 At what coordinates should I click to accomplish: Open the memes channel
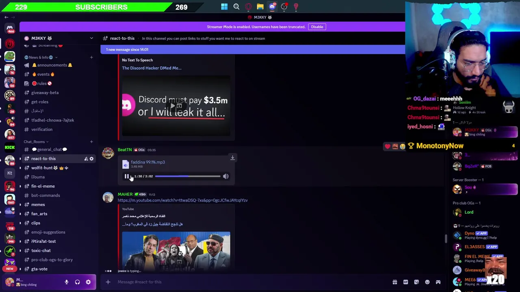(x=38, y=204)
